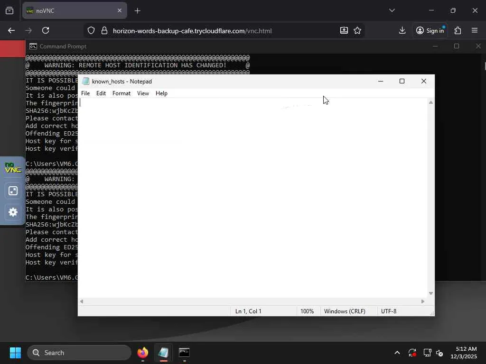
Task: Close the known_hosts Notepad window
Action: pyautogui.click(x=424, y=81)
